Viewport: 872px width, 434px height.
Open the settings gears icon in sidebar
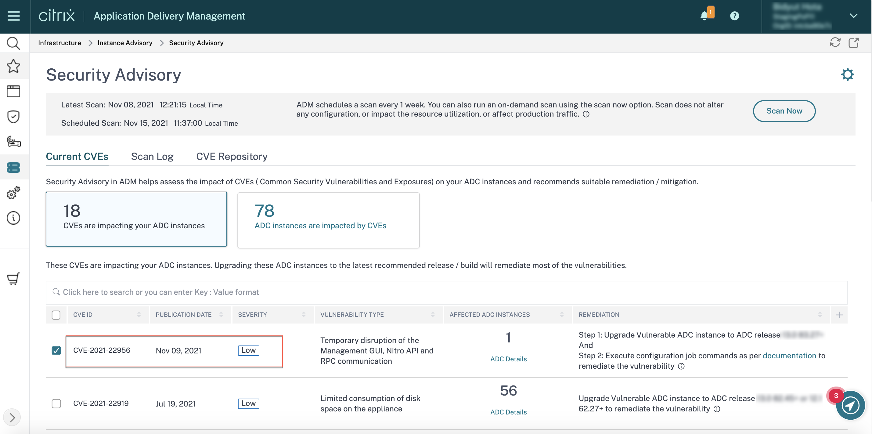tap(13, 193)
